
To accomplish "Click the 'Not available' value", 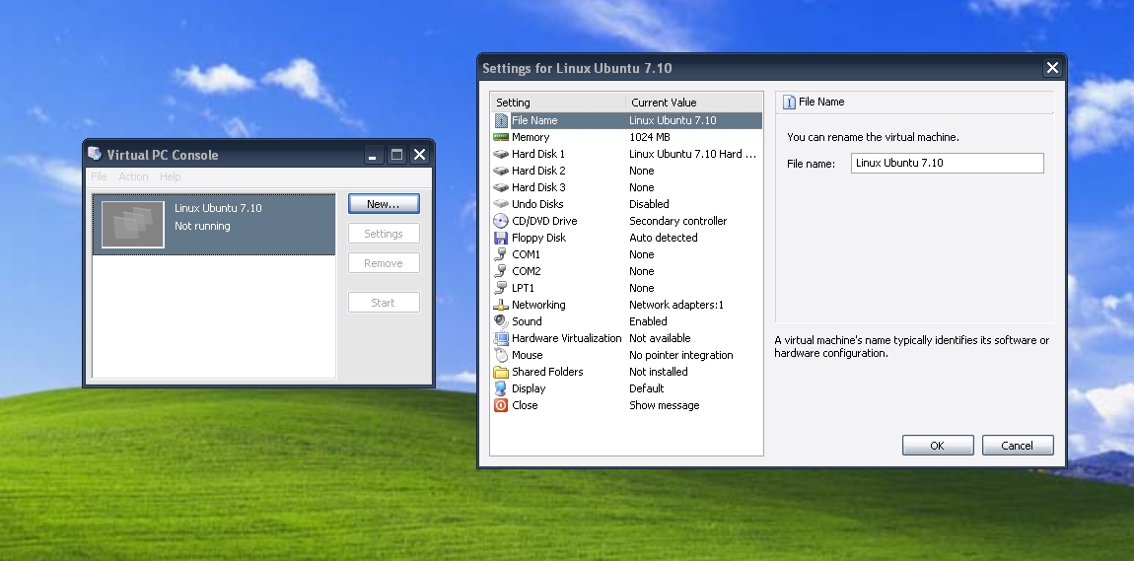I will [x=660, y=338].
